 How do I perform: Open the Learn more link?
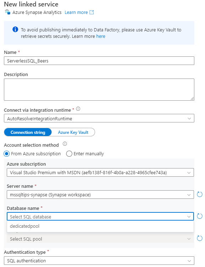pos(76,12)
